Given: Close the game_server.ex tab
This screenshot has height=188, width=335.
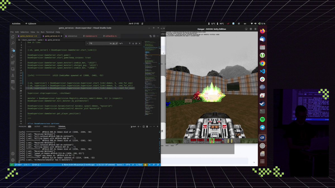Looking at the screenshot, I should (61, 36).
